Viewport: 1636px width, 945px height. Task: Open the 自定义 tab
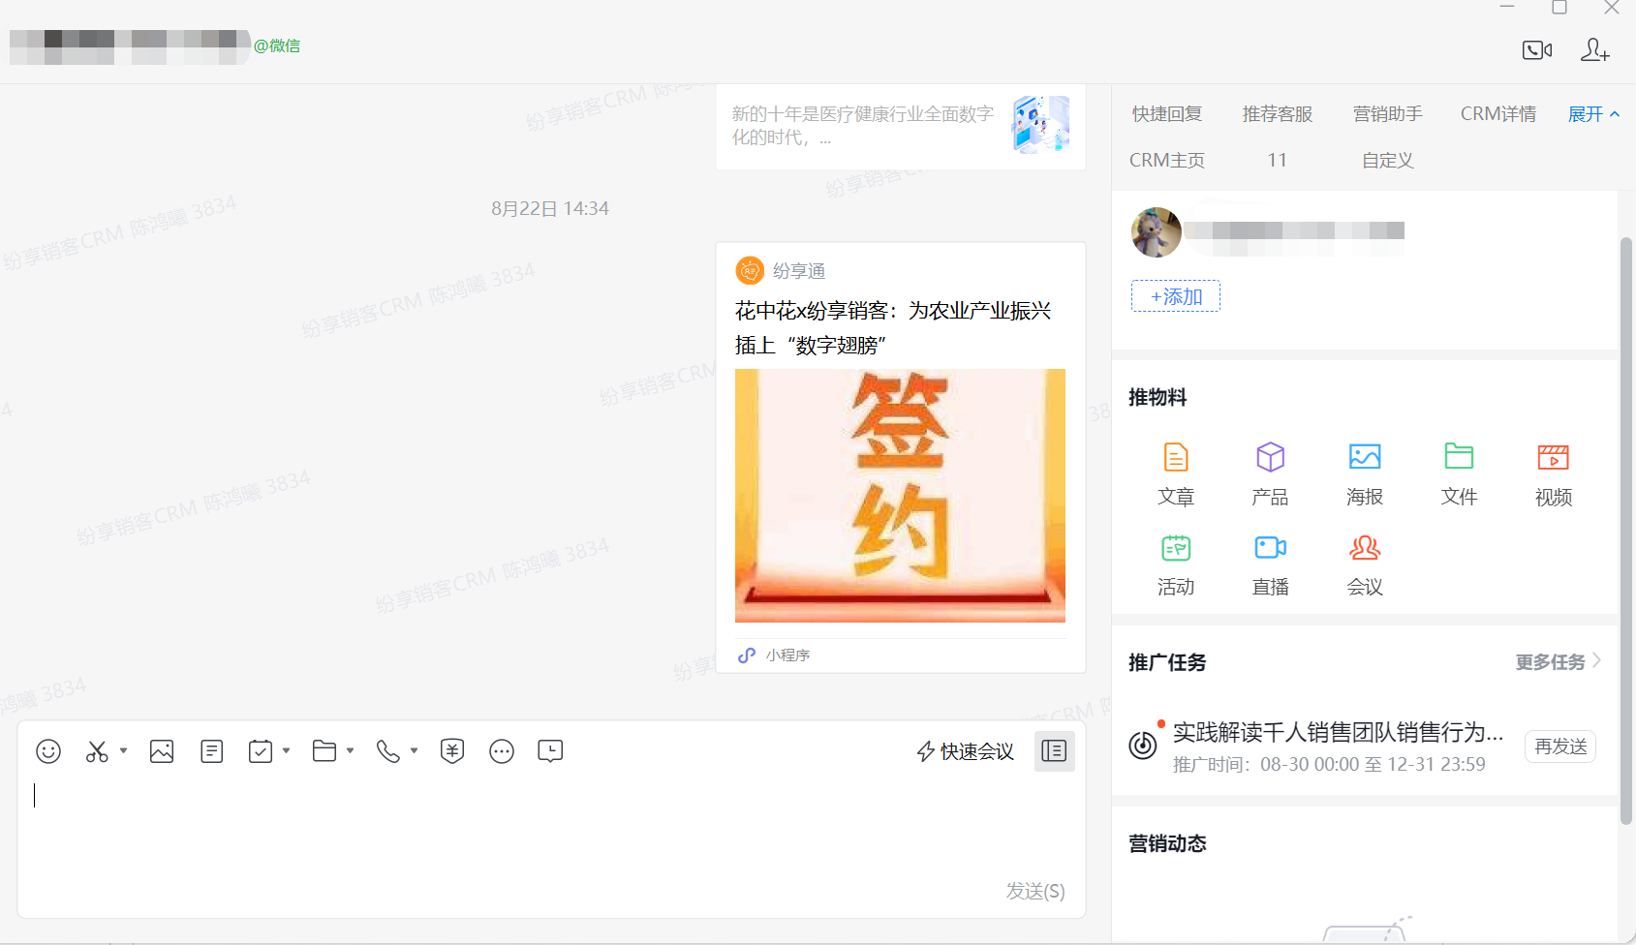click(x=1388, y=161)
